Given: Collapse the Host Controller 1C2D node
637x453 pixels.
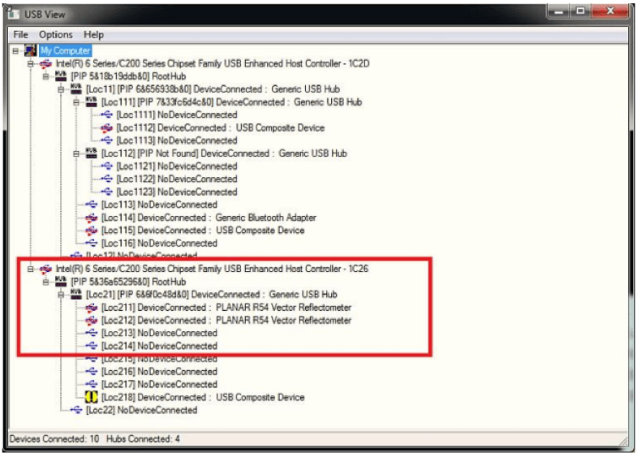Looking at the screenshot, I should pos(31,64).
